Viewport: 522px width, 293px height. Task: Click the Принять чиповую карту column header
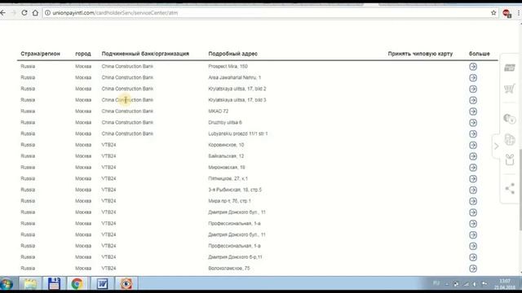point(420,54)
